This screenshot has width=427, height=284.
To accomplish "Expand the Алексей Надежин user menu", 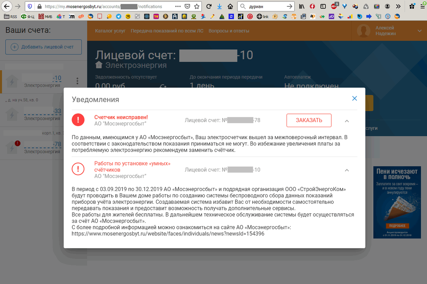I will (419, 31).
